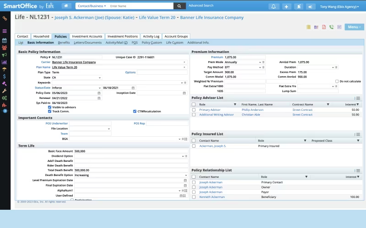This screenshot has height=228, width=366.
Task: Open the red people group icon
Action: pyautogui.click(x=5, y=48)
